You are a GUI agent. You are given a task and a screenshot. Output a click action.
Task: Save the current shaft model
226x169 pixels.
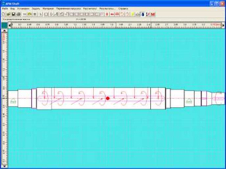[x=13, y=14]
